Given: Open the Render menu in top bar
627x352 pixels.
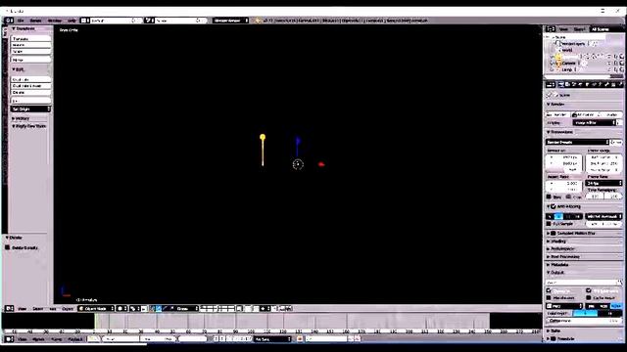Looking at the screenshot, I should [35, 21].
